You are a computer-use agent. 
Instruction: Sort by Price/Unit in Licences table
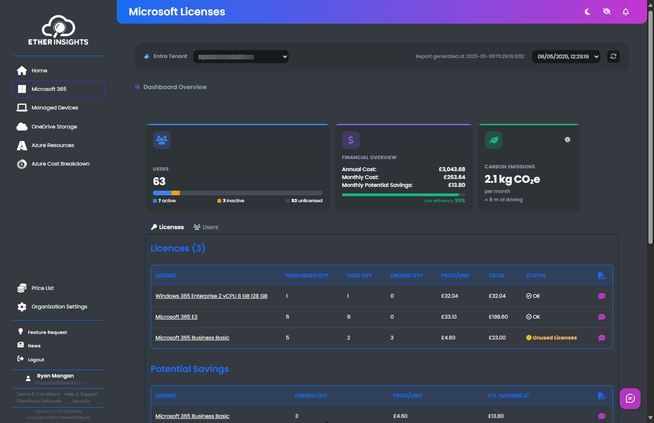(x=456, y=276)
